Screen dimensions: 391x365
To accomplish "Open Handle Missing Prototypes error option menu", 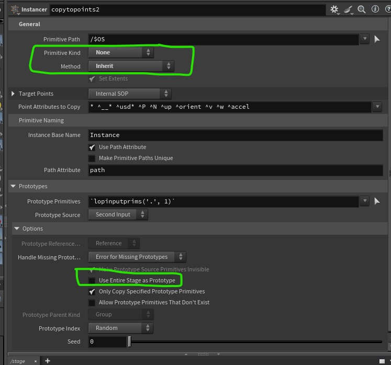I will (137, 257).
